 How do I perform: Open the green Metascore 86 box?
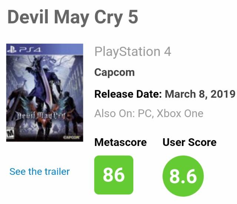(114, 175)
